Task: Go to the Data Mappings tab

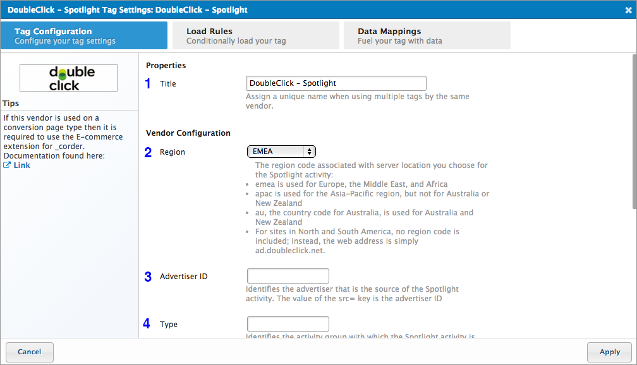Action: coord(427,36)
